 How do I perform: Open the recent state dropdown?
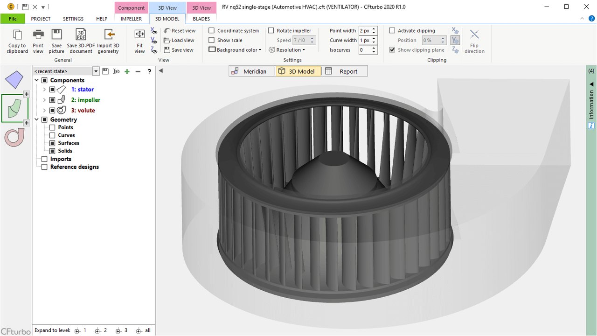96,71
